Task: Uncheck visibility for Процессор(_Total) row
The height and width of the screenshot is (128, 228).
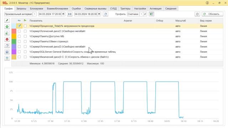Action: [19, 26]
